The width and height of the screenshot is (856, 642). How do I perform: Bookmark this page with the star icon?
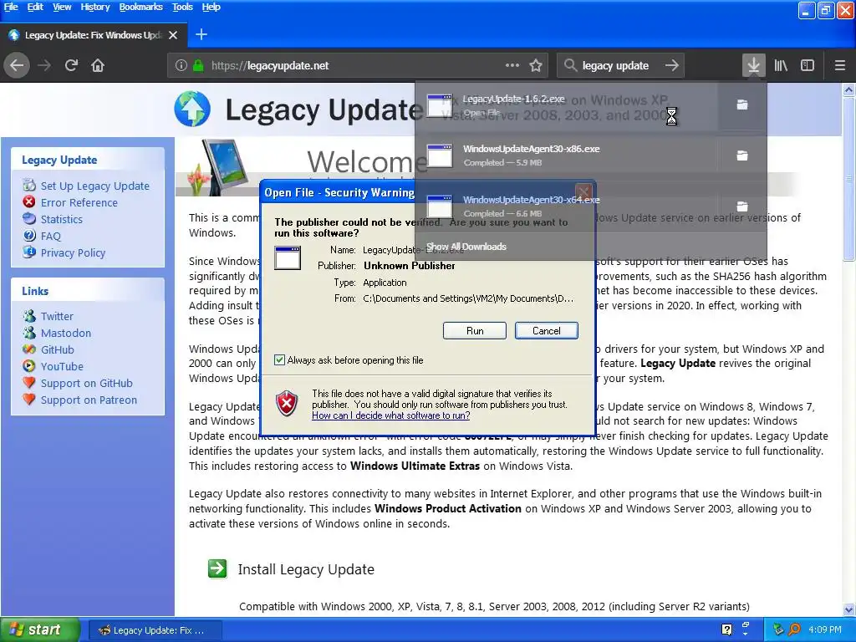coord(536,65)
